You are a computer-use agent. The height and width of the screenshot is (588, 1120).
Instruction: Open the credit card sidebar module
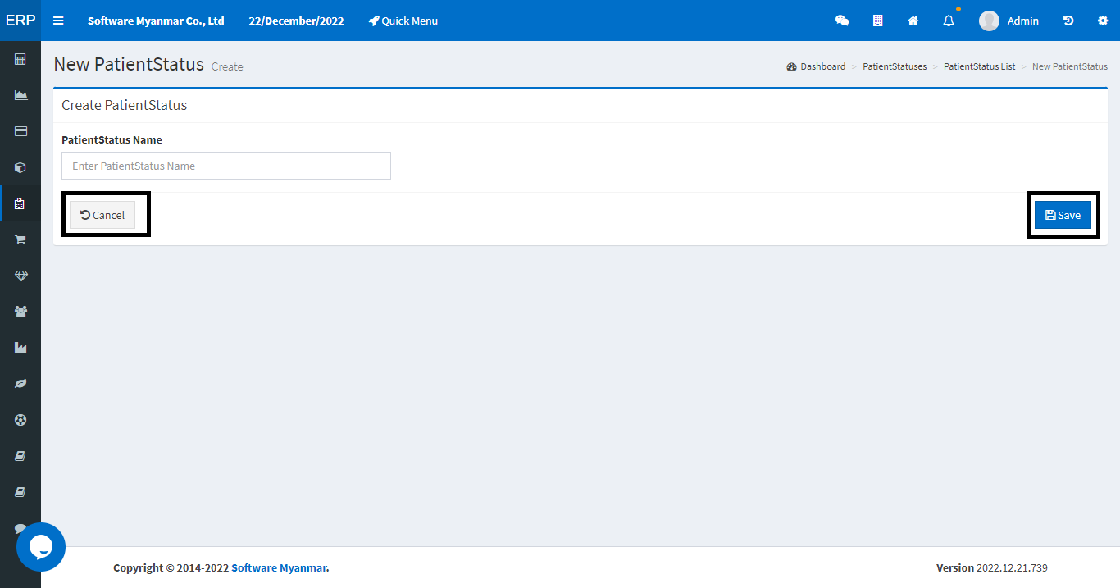[20, 131]
